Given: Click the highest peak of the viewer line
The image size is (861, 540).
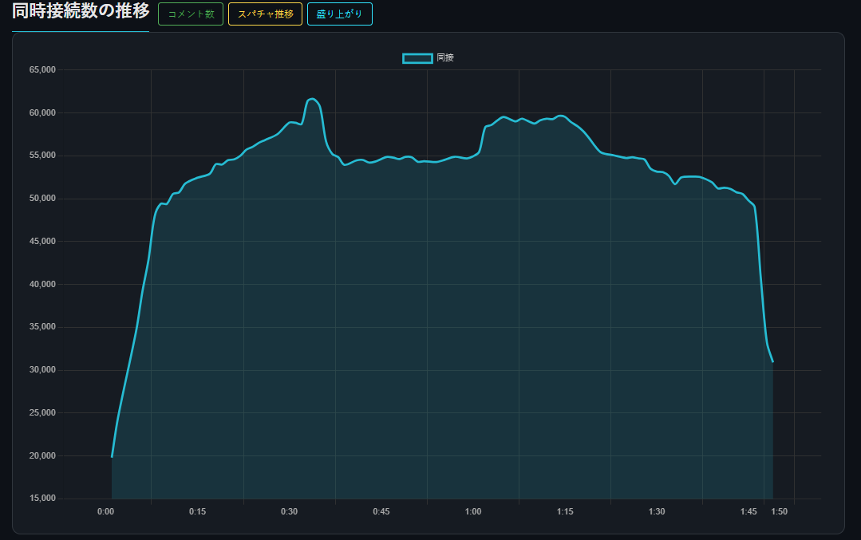Looking at the screenshot, I should 313,99.
